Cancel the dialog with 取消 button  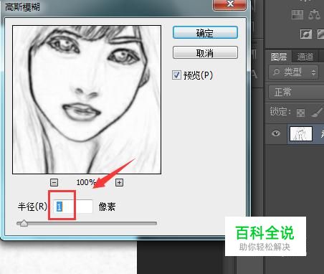tap(205, 52)
